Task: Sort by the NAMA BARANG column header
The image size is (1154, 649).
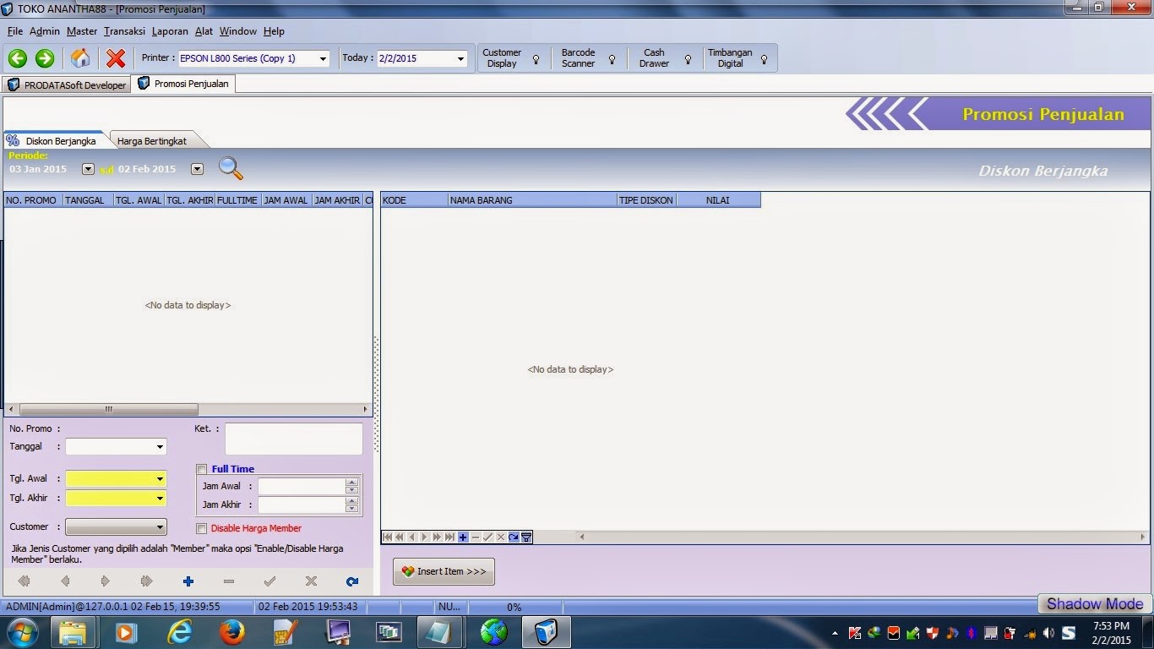Action: click(x=532, y=200)
